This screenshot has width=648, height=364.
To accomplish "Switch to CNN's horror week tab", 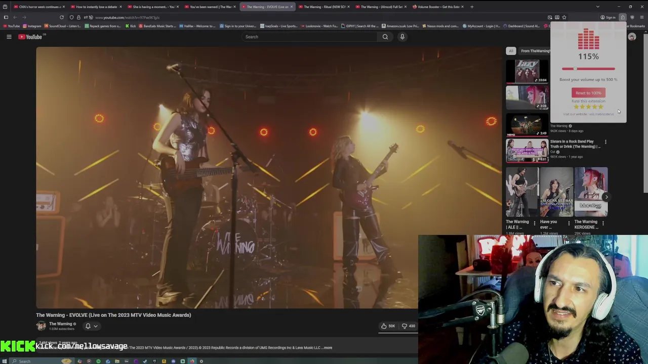I will (39, 7).
